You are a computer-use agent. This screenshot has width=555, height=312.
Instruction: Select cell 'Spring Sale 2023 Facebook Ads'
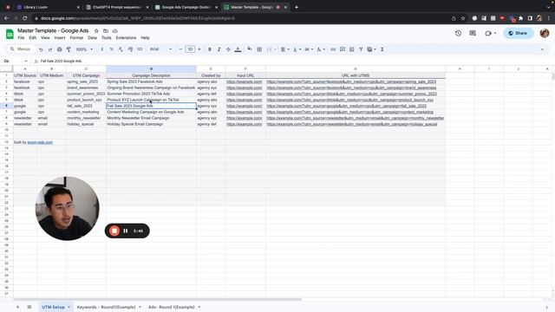(x=151, y=81)
